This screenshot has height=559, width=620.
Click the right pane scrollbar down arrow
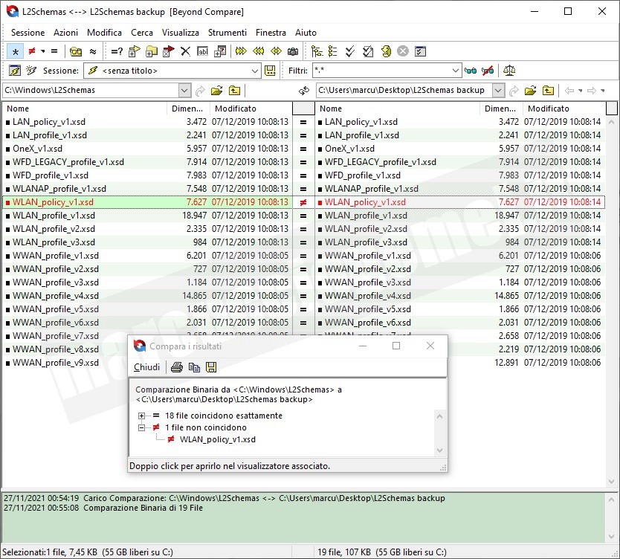click(x=611, y=482)
